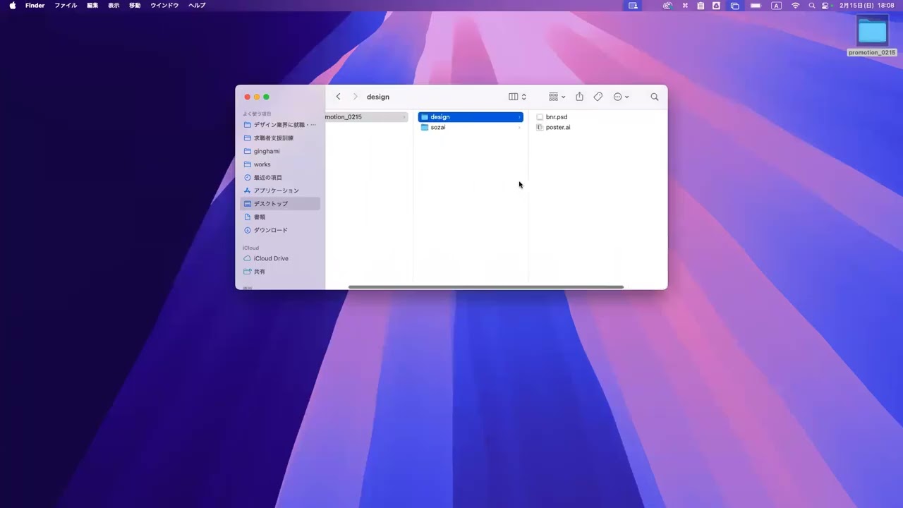Click the input source A icon
The width and height of the screenshot is (903, 508).
pos(777,6)
